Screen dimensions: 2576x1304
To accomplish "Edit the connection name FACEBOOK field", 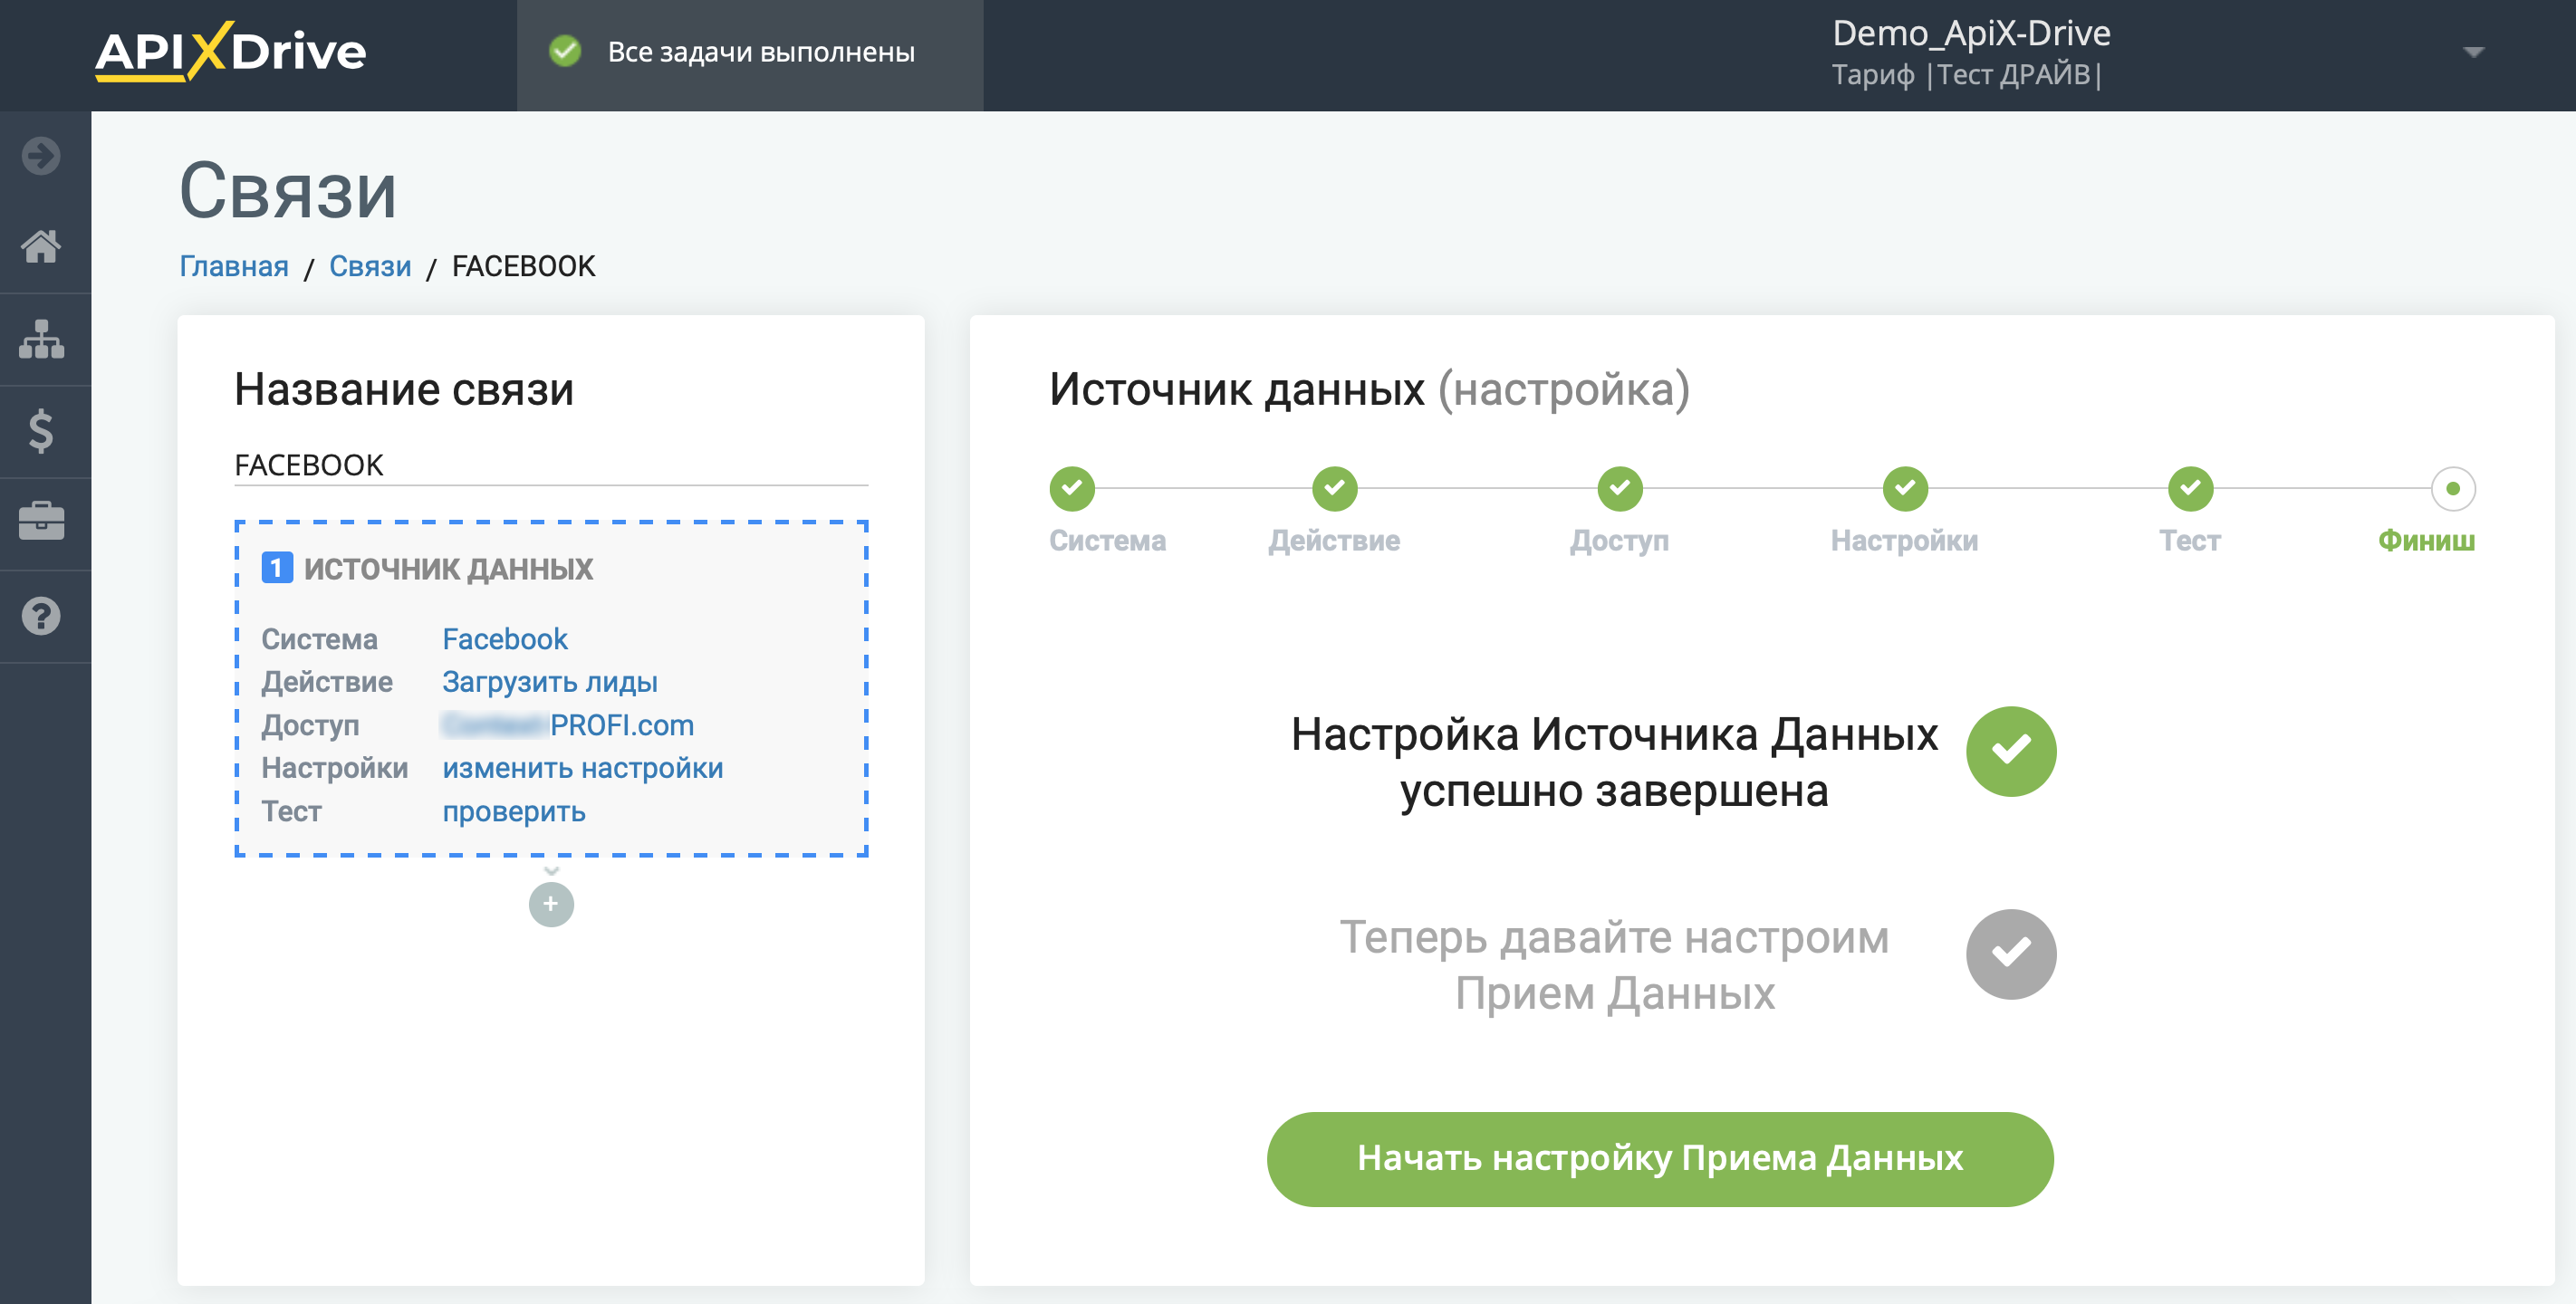I will [x=551, y=465].
